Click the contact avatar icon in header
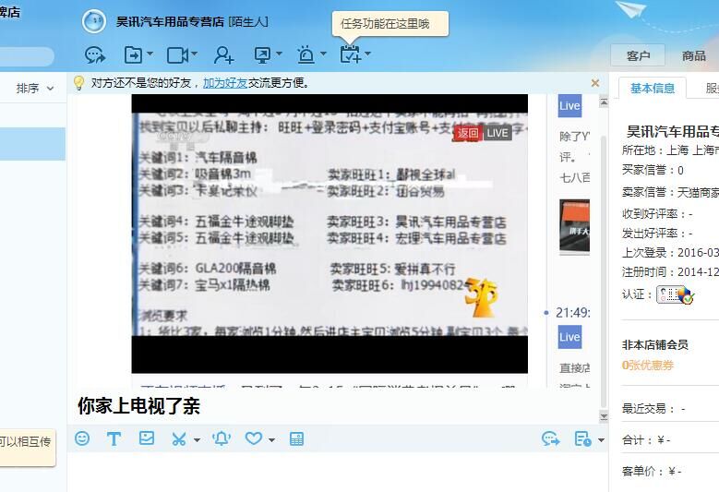The height and width of the screenshot is (492, 719). 94,21
